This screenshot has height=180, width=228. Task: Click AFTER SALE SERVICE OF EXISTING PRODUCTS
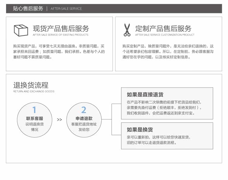pos(60,35)
